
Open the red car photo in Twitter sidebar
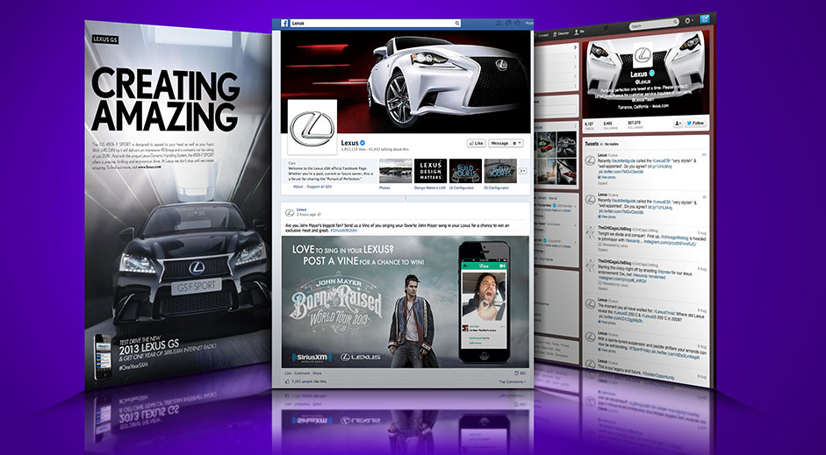pyautogui.click(x=546, y=145)
